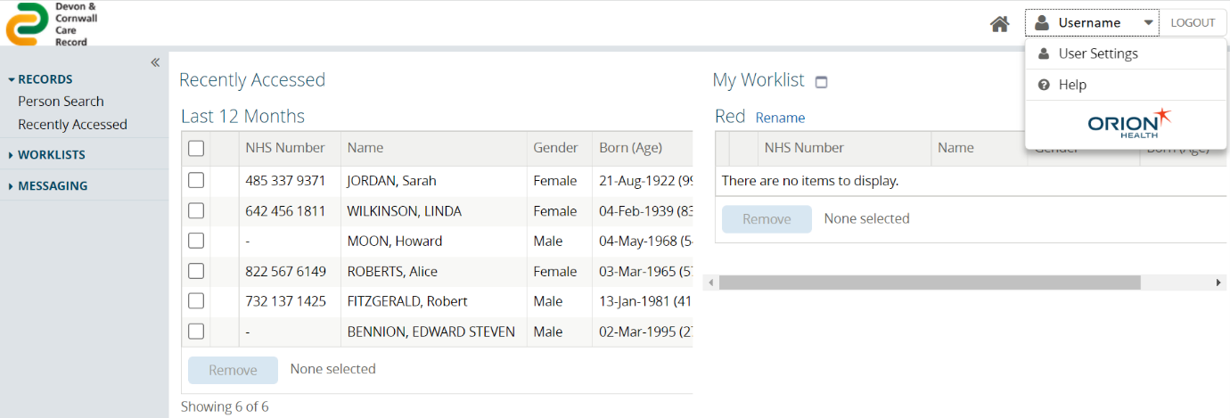Image resolution: width=1230 pixels, height=418 pixels.
Task: Open the Username dropdown arrow
Action: (1149, 23)
